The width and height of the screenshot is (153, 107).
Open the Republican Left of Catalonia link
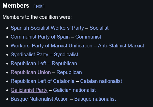42,81
